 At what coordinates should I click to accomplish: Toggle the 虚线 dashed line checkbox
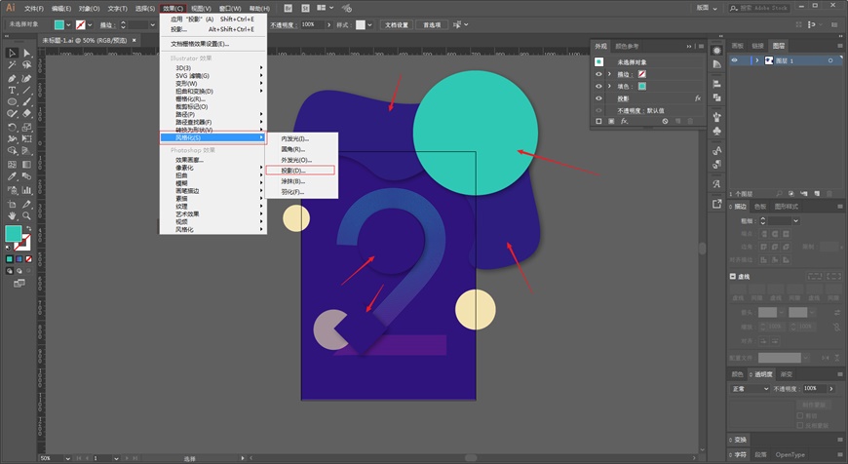coord(733,276)
